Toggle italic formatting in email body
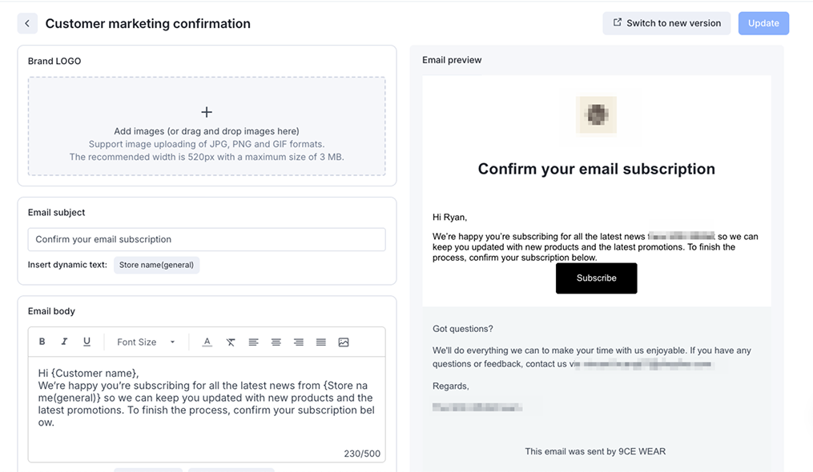 tap(65, 342)
